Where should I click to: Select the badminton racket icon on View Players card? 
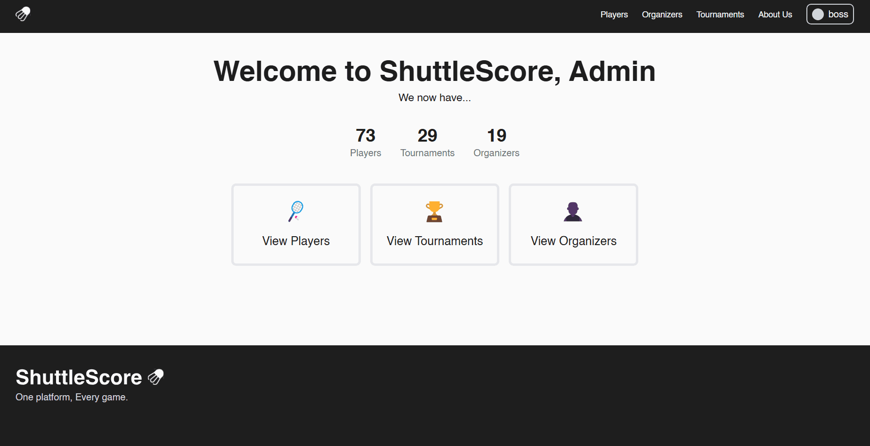[x=296, y=211]
